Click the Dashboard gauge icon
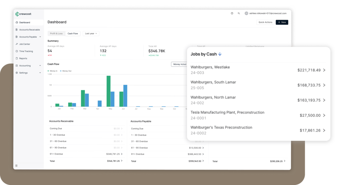The height and width of the screenshot is (185, 340). pos(17,22)
